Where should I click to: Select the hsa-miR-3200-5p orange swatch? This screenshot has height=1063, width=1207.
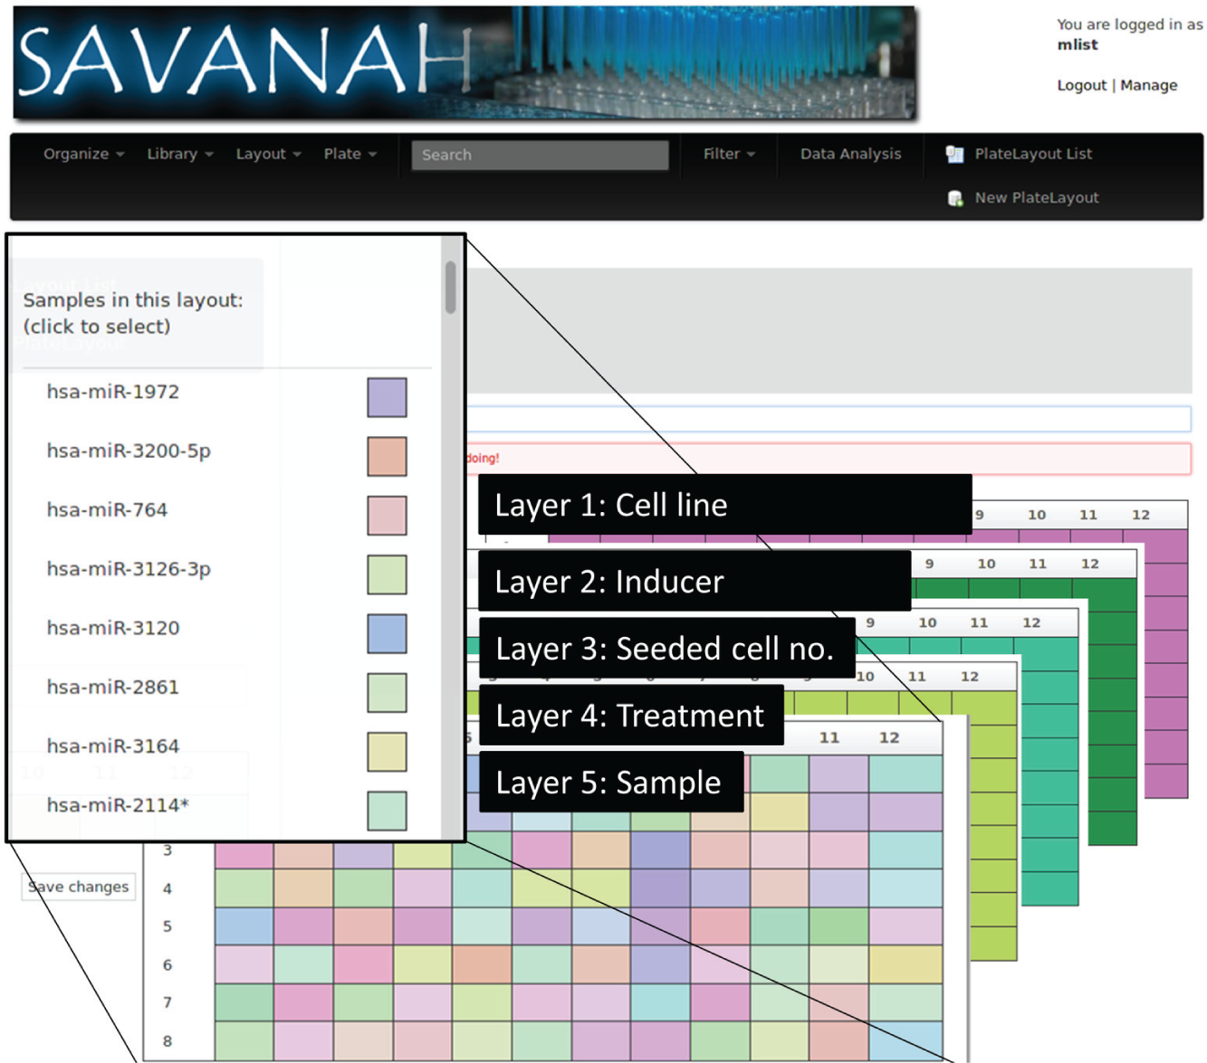coord(387,456)
